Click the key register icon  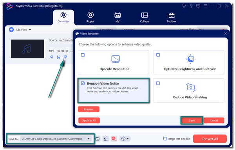(191, 6)
